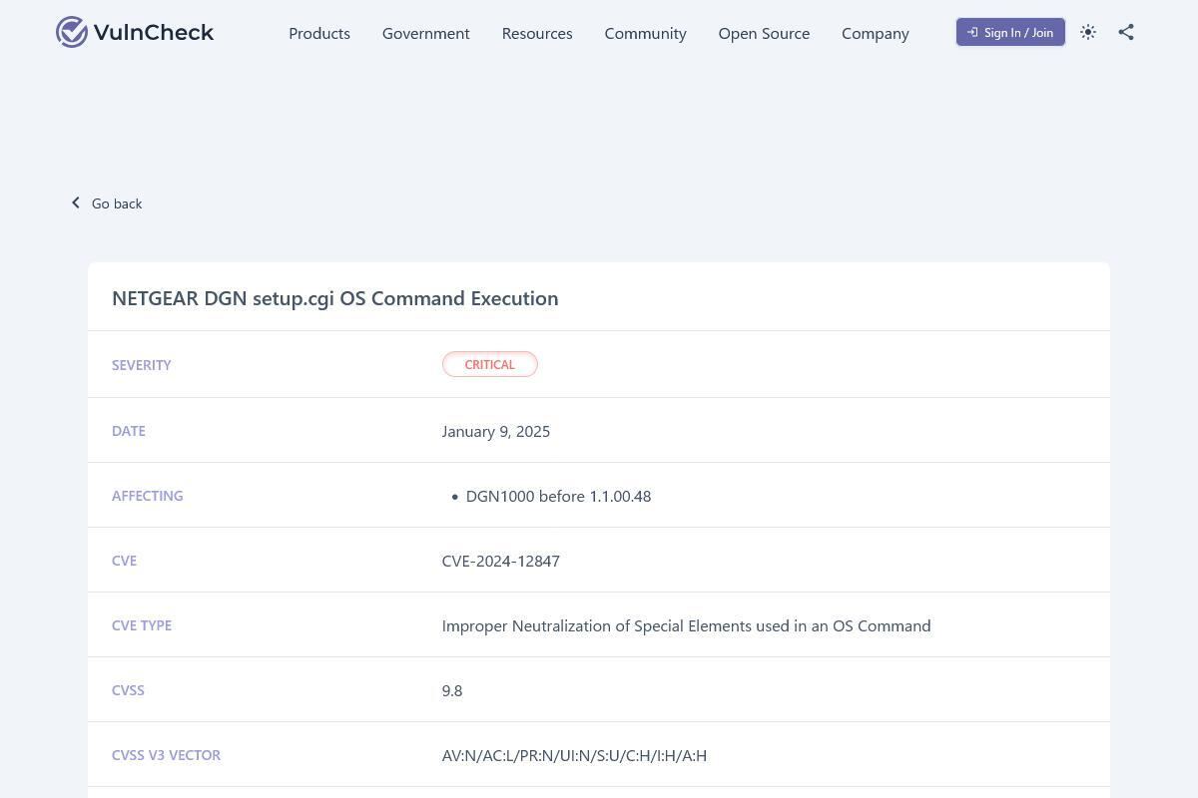The width and height of the screenshot is (1198, 798).
Task: Click the CVE row label
Action: coord(124,561)
